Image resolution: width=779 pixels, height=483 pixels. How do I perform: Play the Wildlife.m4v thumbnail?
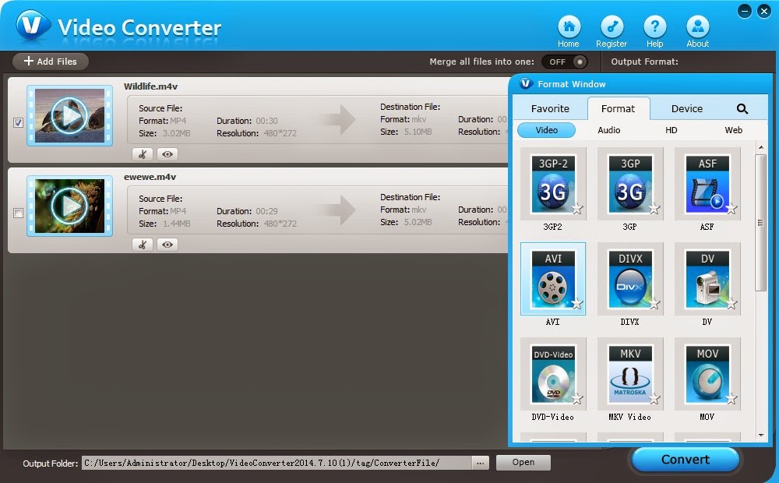point(69,116)
